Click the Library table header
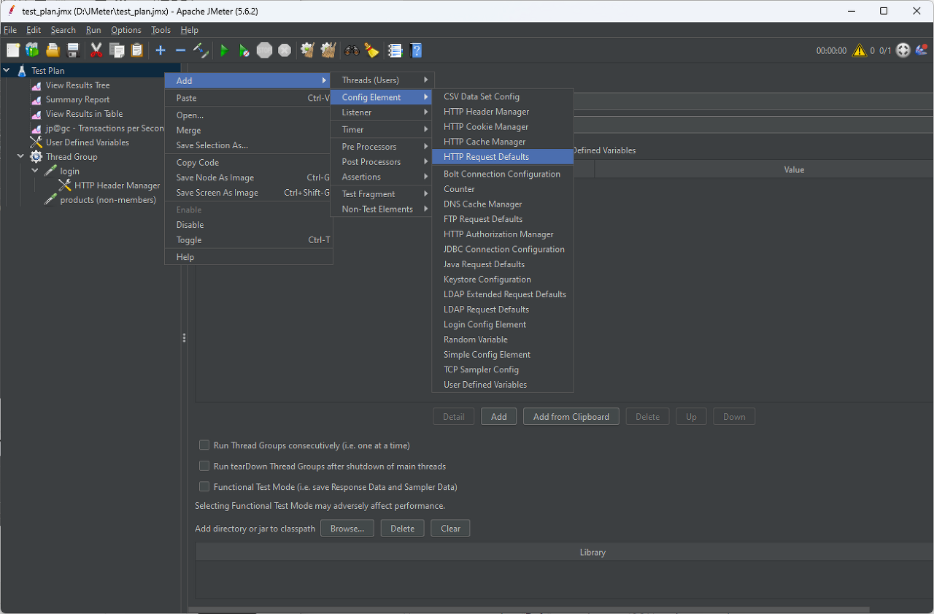The height and width of the screenshot is (614, 934). (564, 553)
